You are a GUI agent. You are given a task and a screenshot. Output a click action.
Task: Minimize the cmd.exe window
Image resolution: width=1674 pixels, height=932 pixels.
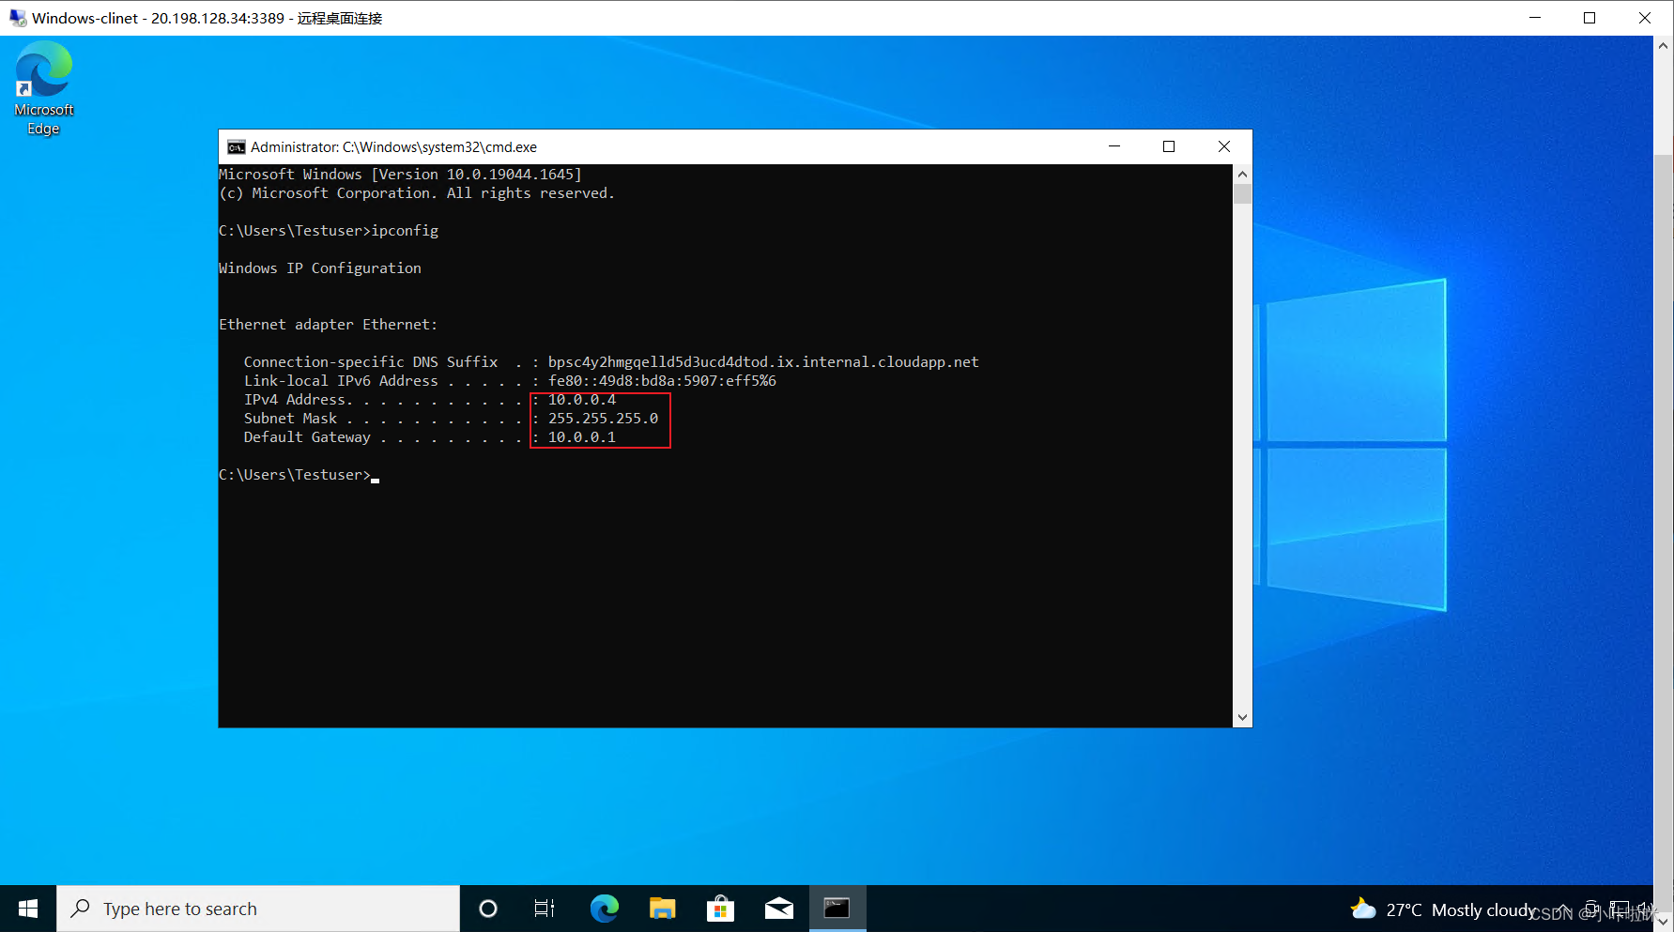[1114, 146]
